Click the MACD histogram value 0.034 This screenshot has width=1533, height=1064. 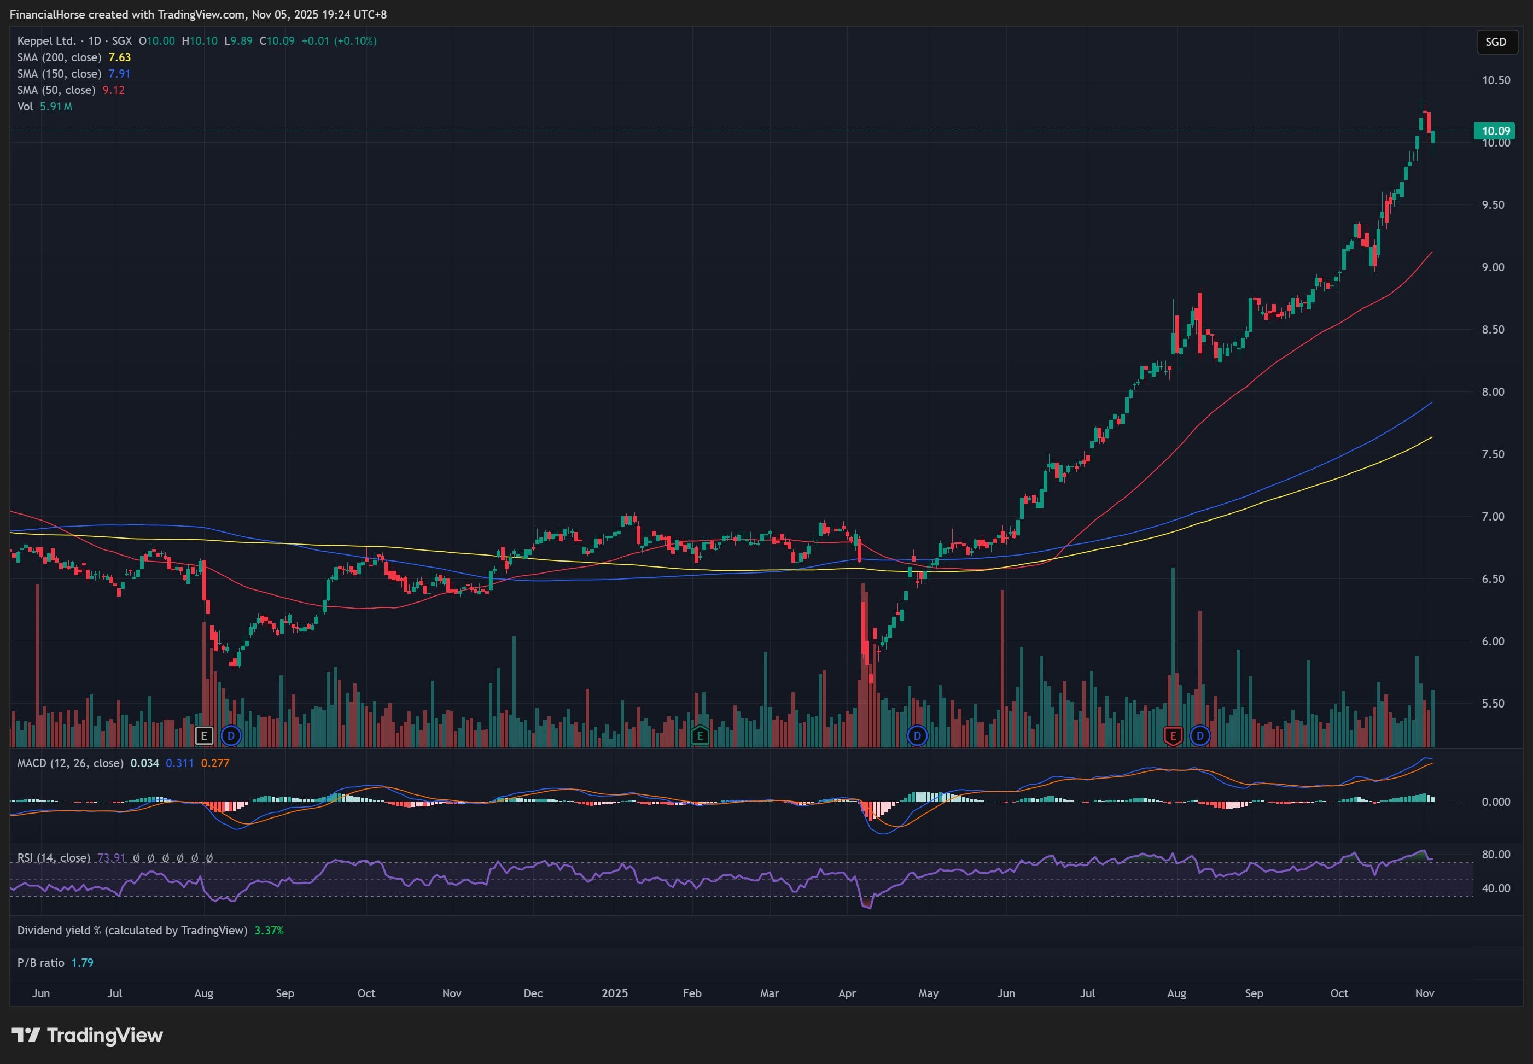(145, 763)
